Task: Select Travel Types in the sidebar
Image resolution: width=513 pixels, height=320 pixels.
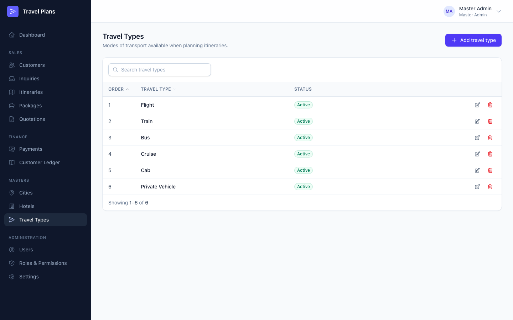Action: click(46, 220)
